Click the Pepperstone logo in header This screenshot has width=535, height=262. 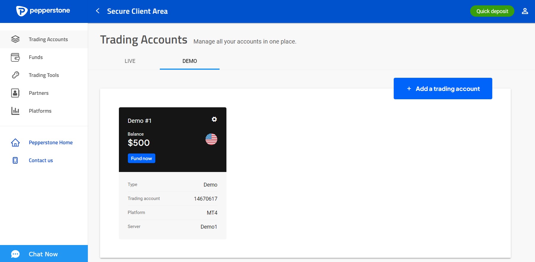click(43, 11)
